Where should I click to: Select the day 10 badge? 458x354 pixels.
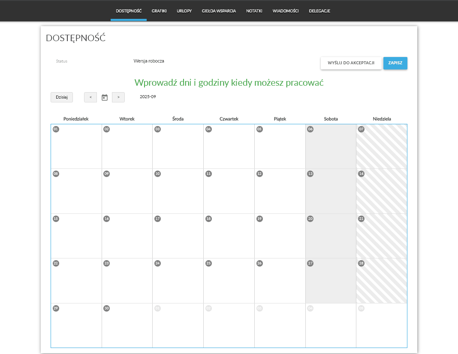coord(157,174)
